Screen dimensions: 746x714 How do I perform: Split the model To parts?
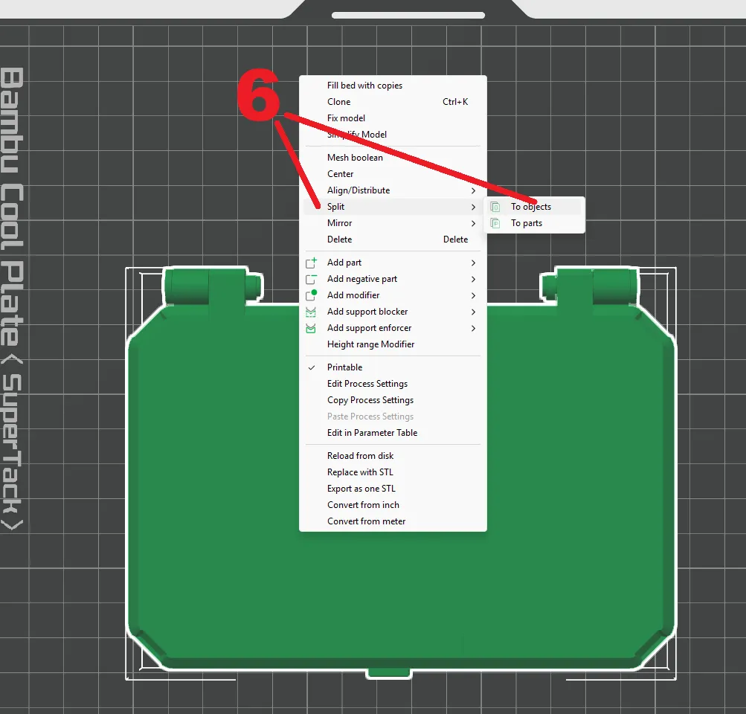[534, 223]
